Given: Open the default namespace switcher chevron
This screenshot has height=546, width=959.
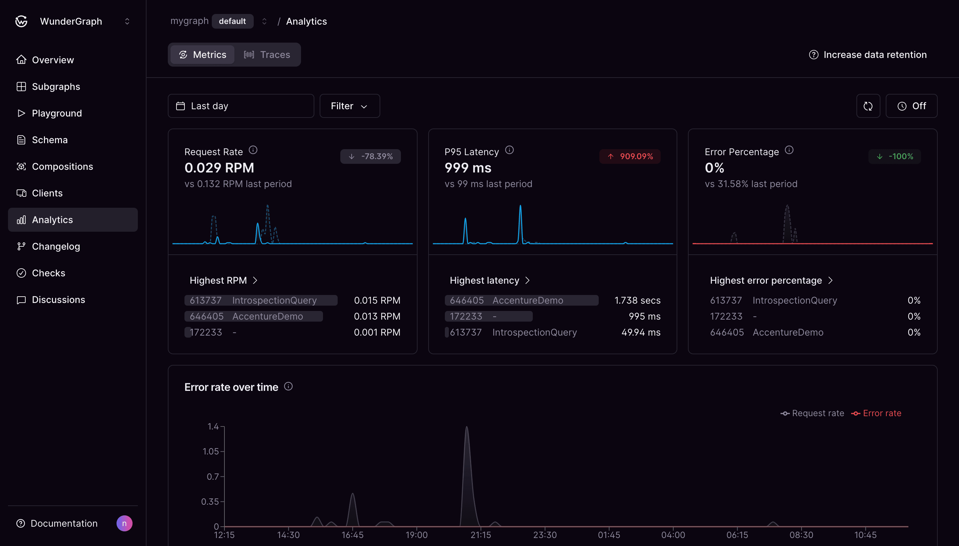Looking at the screenshot, I should [264, 21].
